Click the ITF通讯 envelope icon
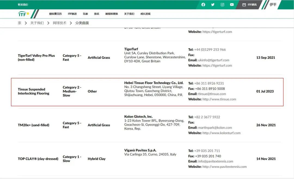Screen dimensions: 294x179 pyautogui.click(x=244, y=5)
